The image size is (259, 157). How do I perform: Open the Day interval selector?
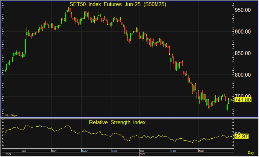tap(251, 153)
